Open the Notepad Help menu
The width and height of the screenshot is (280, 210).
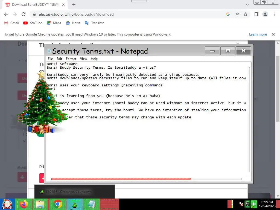coord(94,59)
